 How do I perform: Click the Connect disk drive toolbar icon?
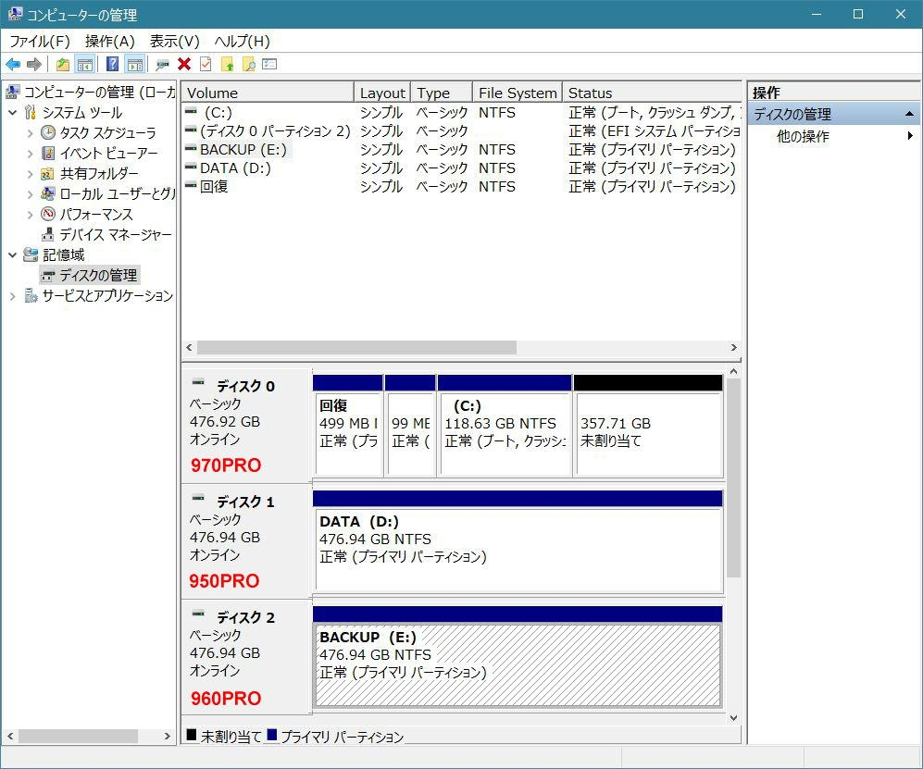(162, 64)
